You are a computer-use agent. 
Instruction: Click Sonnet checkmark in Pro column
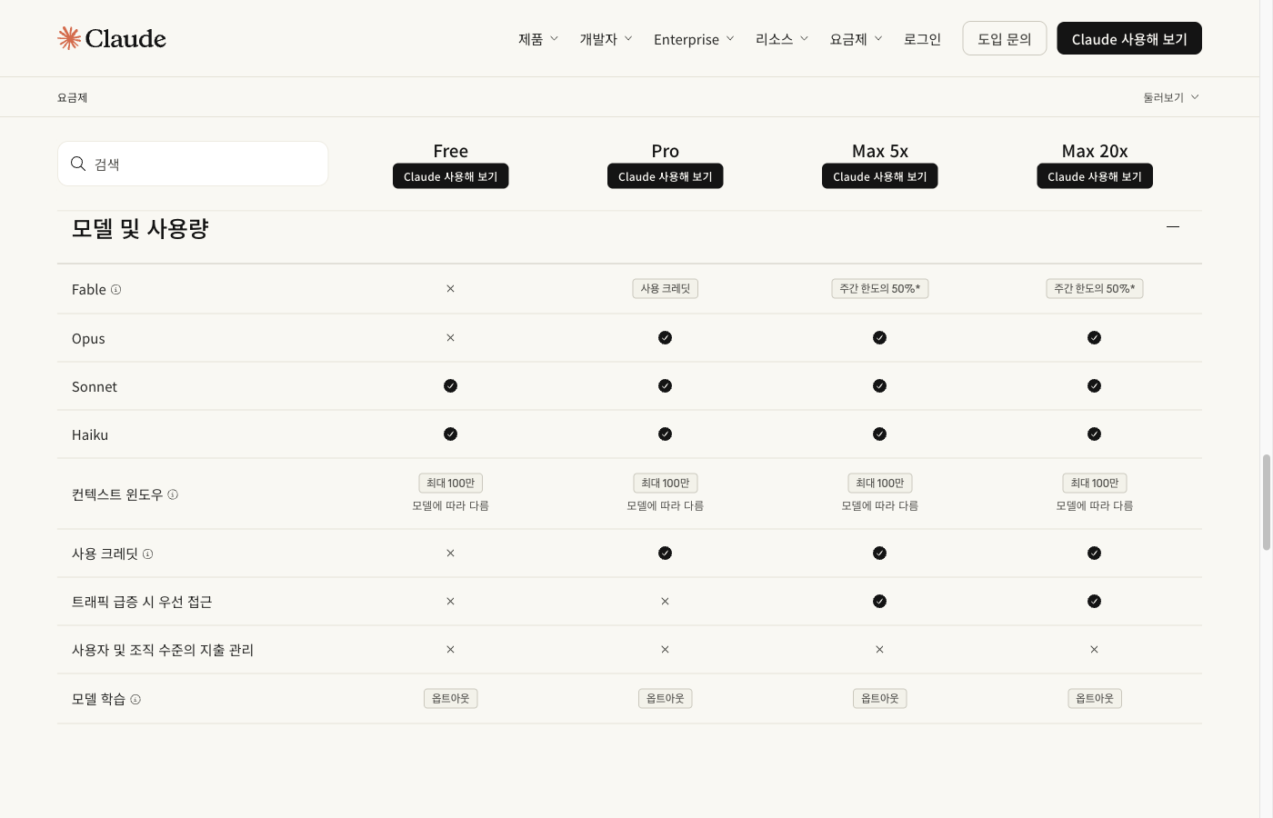tap(665, 386)
